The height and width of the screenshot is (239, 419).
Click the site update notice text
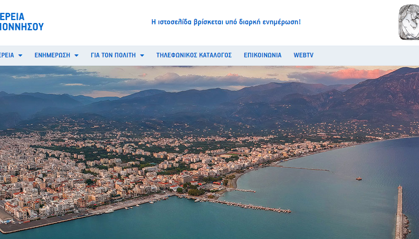pos(226,22)
